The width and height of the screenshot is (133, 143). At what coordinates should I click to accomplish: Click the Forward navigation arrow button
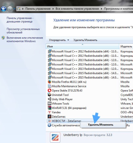(10, 9)
